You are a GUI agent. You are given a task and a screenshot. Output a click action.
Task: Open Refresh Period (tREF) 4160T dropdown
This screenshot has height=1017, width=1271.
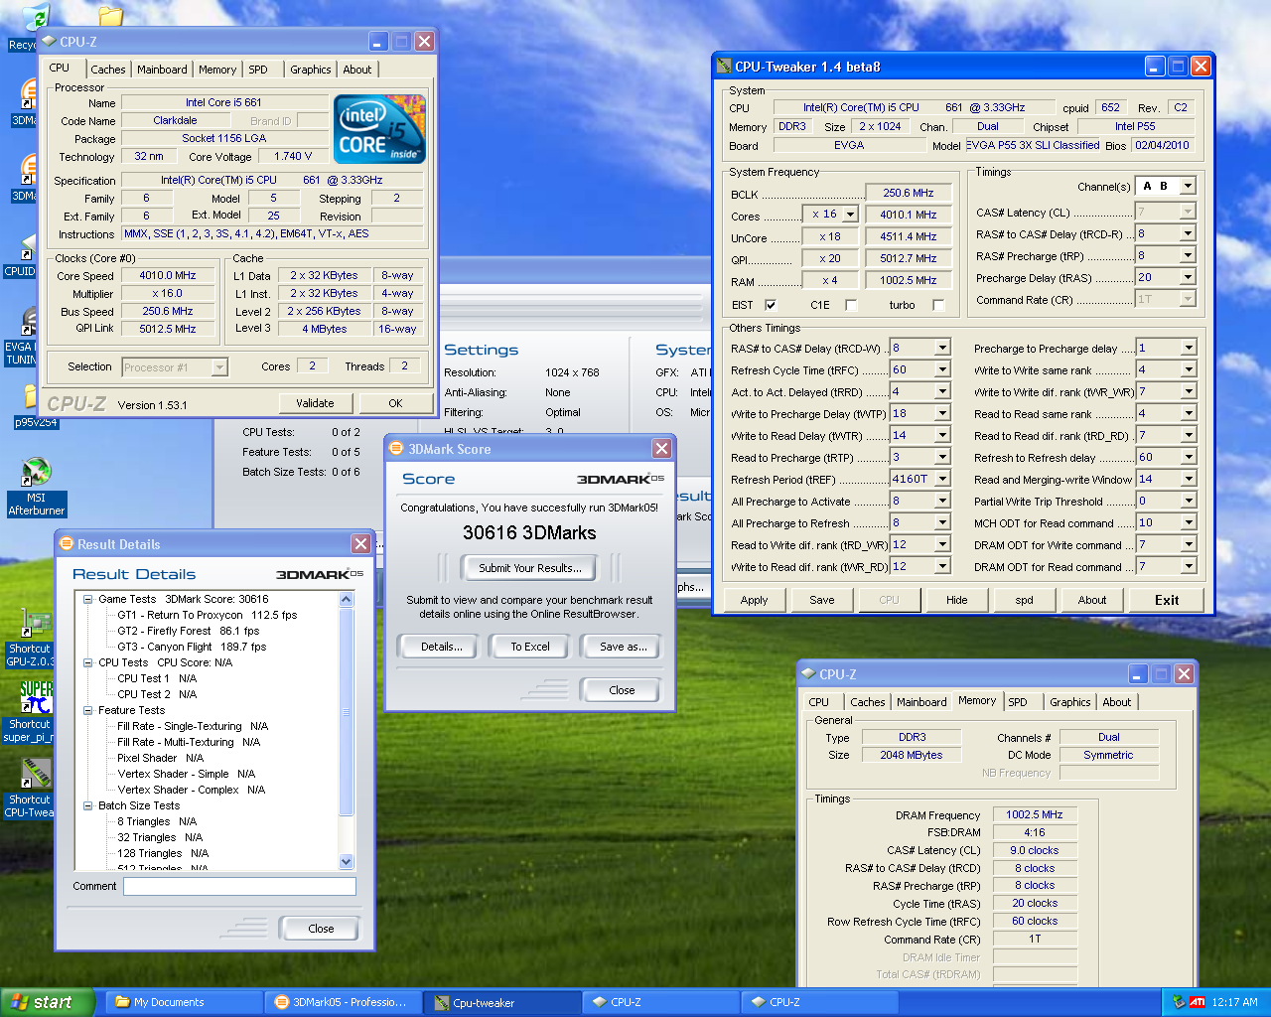pos(942,479)
